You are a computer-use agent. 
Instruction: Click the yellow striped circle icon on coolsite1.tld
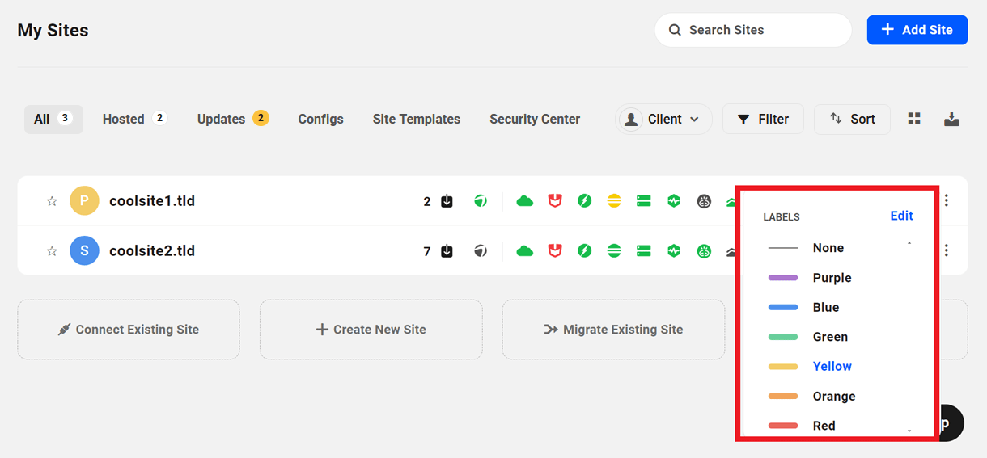click(614, 201)
